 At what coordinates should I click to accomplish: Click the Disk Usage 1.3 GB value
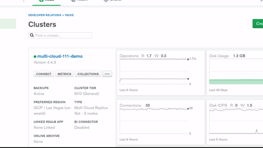[x=239, y=56]
